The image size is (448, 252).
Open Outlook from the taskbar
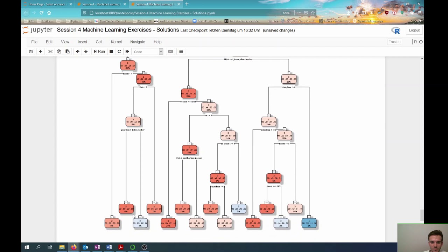(85, 247)
